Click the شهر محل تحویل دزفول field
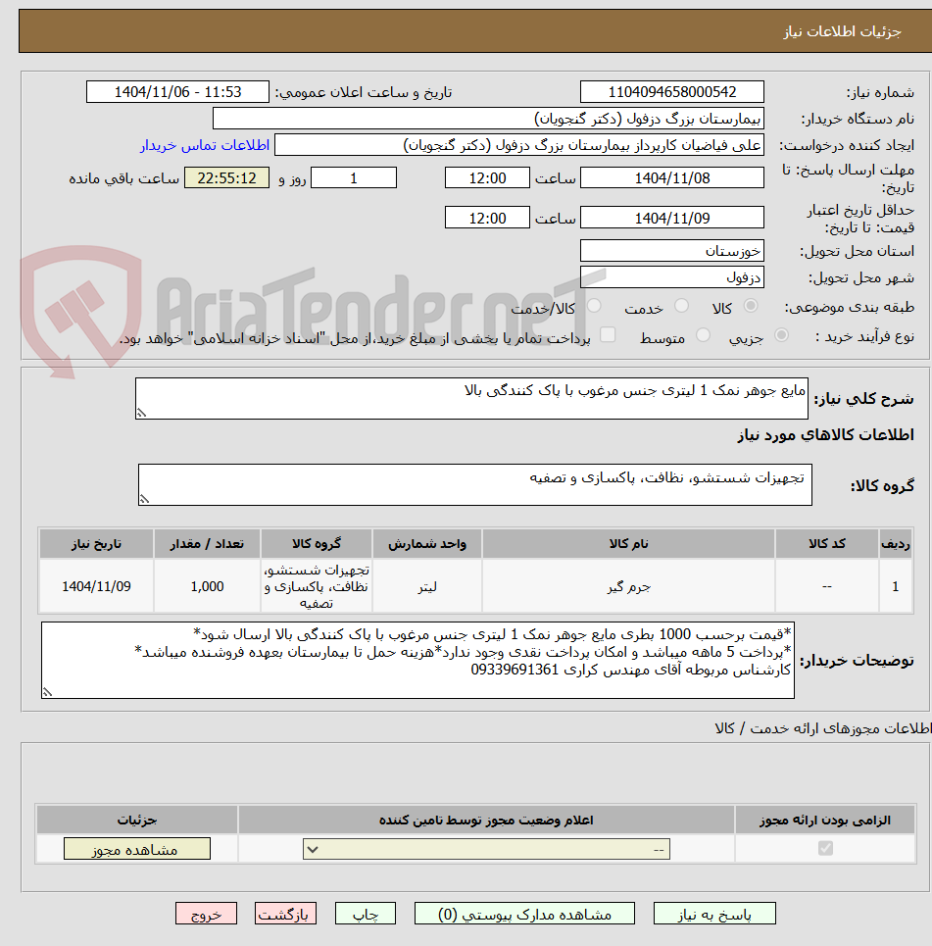 click(672, 276)
